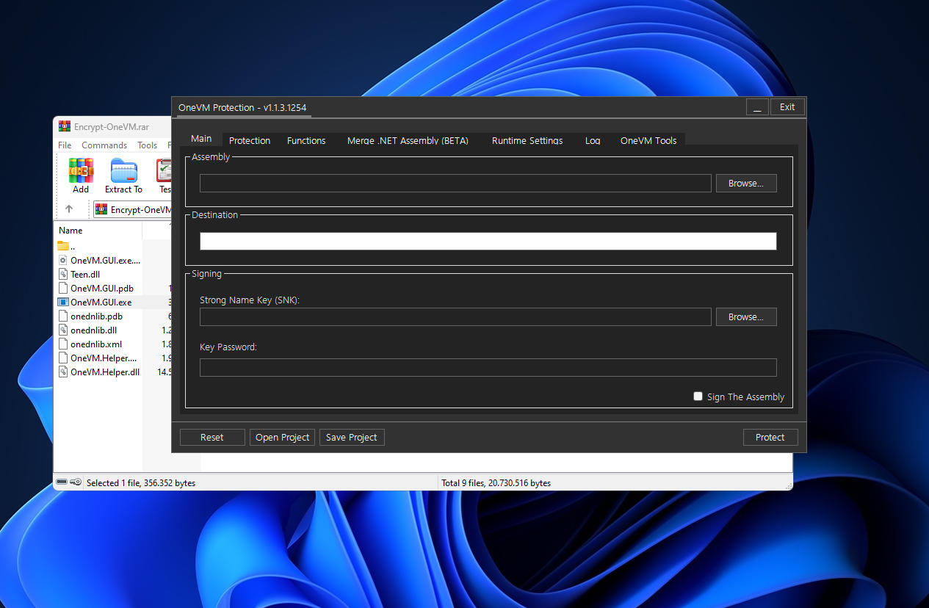
Task: Click the Protect button
Action: pyautogui.click(x=770, y=437)
